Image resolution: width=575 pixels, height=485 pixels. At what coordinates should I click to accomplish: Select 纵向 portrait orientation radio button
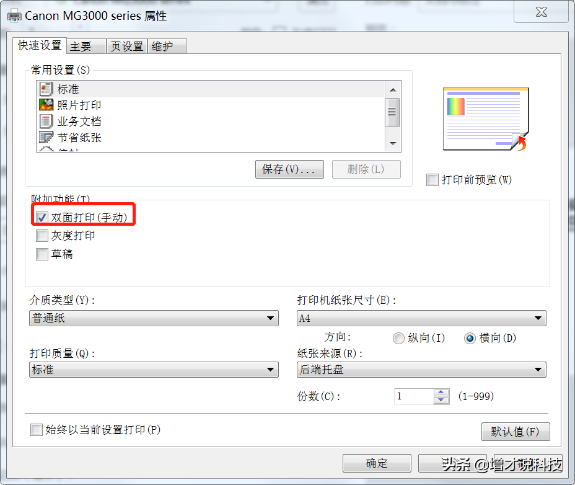398,338
